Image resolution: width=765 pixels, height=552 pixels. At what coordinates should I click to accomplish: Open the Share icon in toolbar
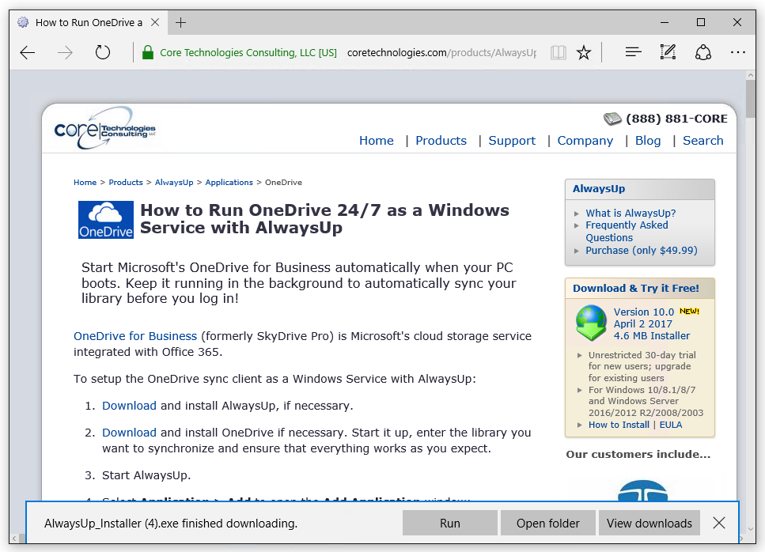(x=703, y=52)
